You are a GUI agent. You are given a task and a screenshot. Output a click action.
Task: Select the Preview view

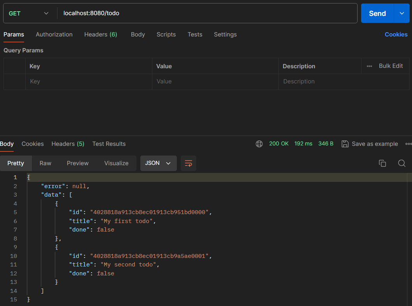click(x=78, y=163)
